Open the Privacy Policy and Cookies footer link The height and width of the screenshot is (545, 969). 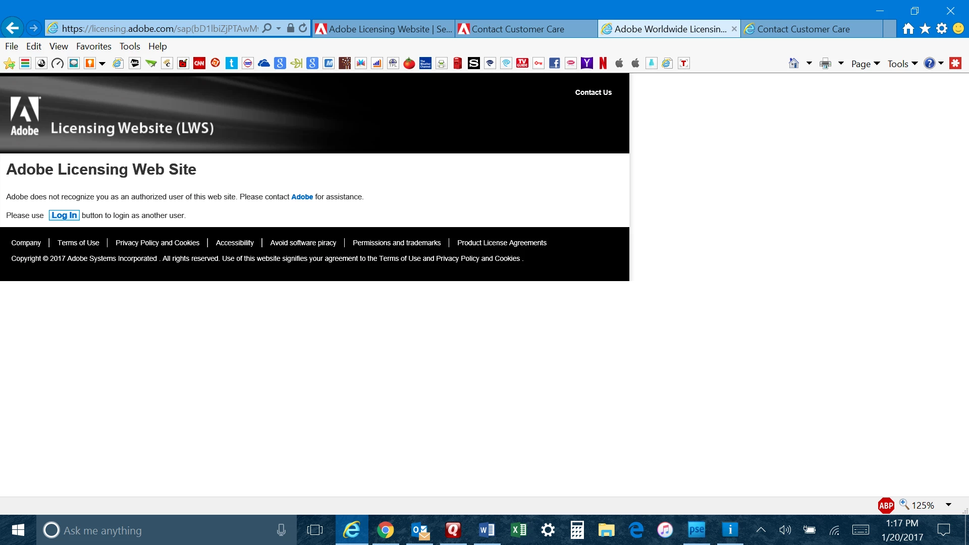(x=157, y=243)
